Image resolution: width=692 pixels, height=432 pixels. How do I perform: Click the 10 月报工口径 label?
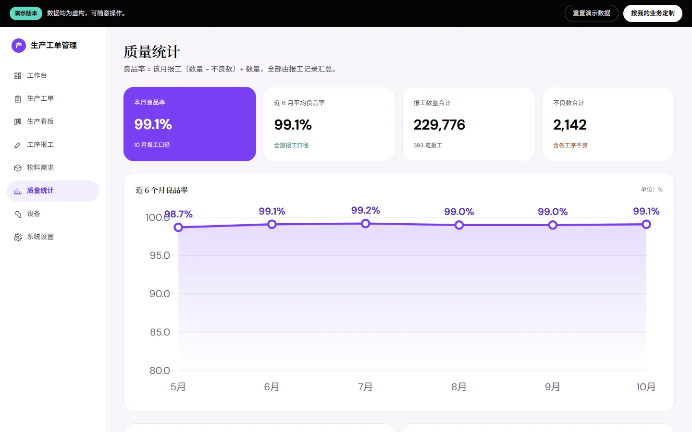coord(152,145)
